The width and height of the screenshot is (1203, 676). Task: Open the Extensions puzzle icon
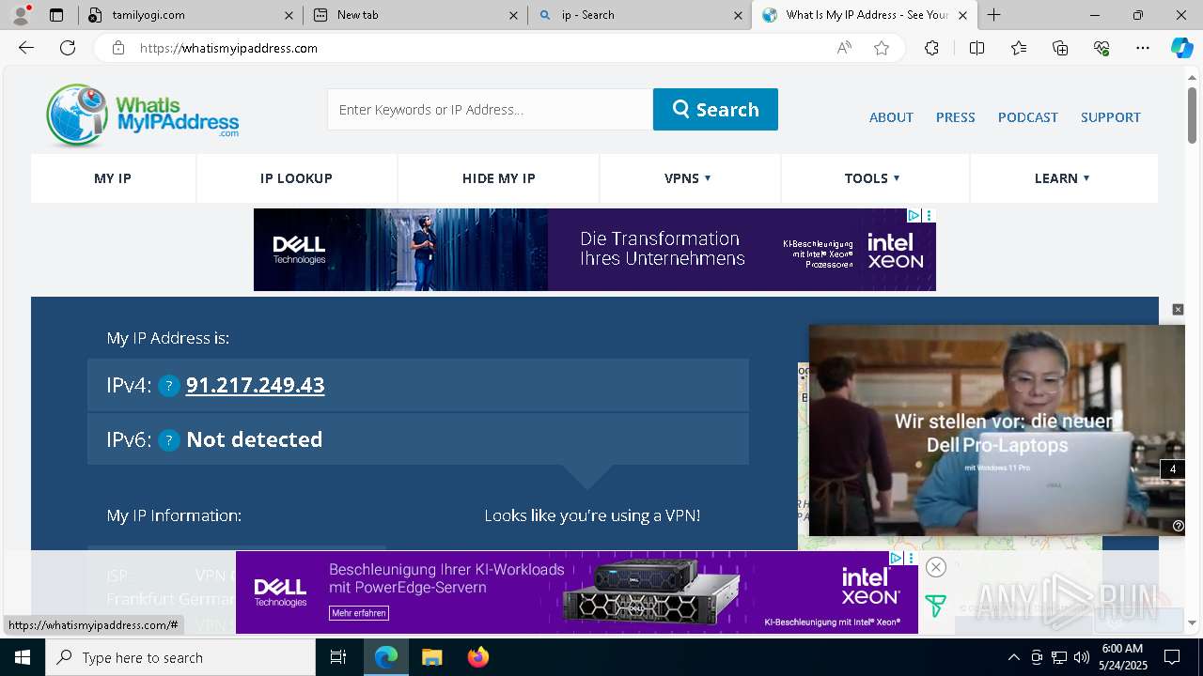click(931, 48)
